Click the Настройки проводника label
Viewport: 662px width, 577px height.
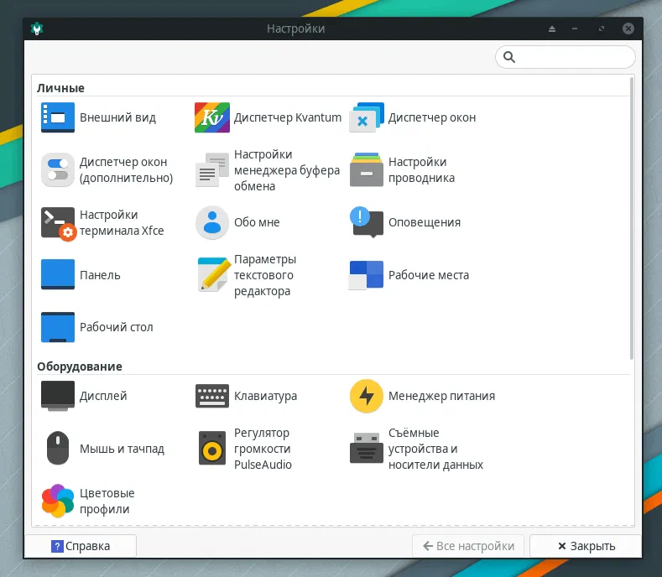point(421,169)
